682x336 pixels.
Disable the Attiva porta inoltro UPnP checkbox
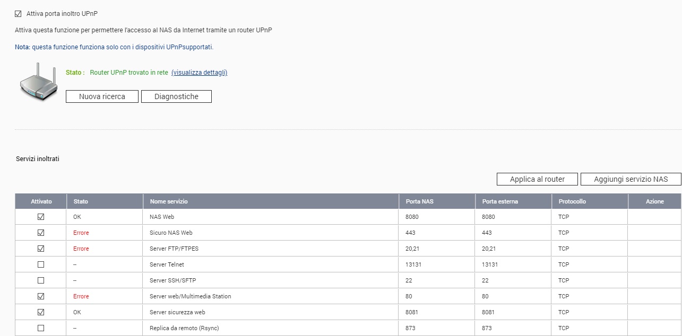pos(19,14)
